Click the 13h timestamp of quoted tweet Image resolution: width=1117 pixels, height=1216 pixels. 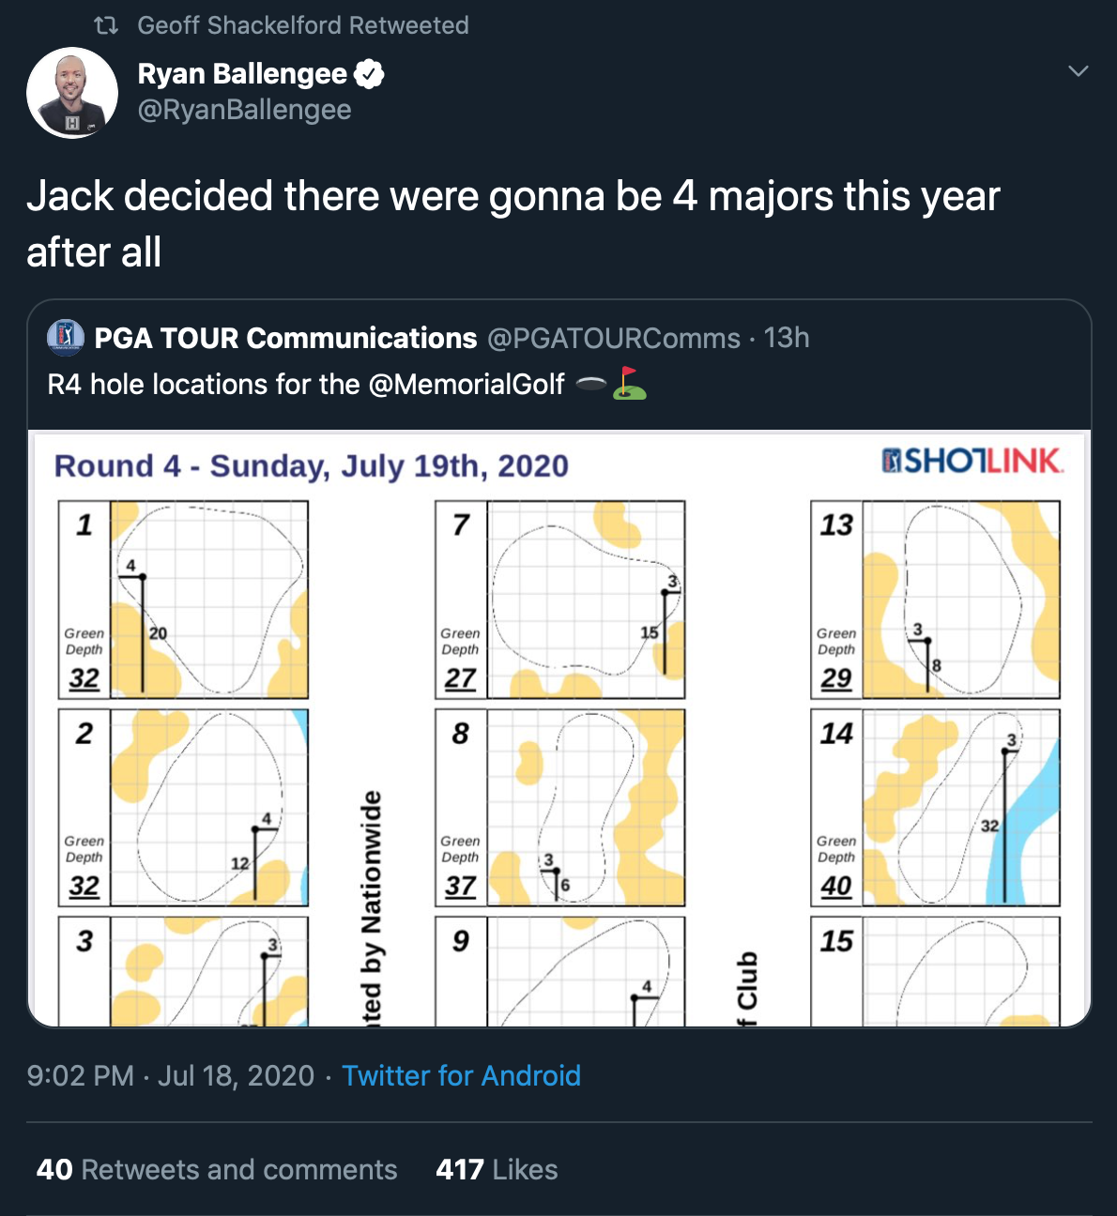coord(787,338)
